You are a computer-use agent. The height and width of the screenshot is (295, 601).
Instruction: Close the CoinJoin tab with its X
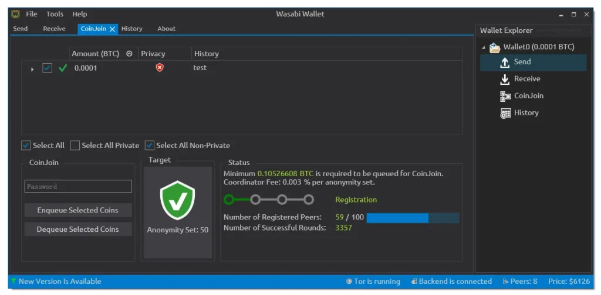[x=112, y=29]
